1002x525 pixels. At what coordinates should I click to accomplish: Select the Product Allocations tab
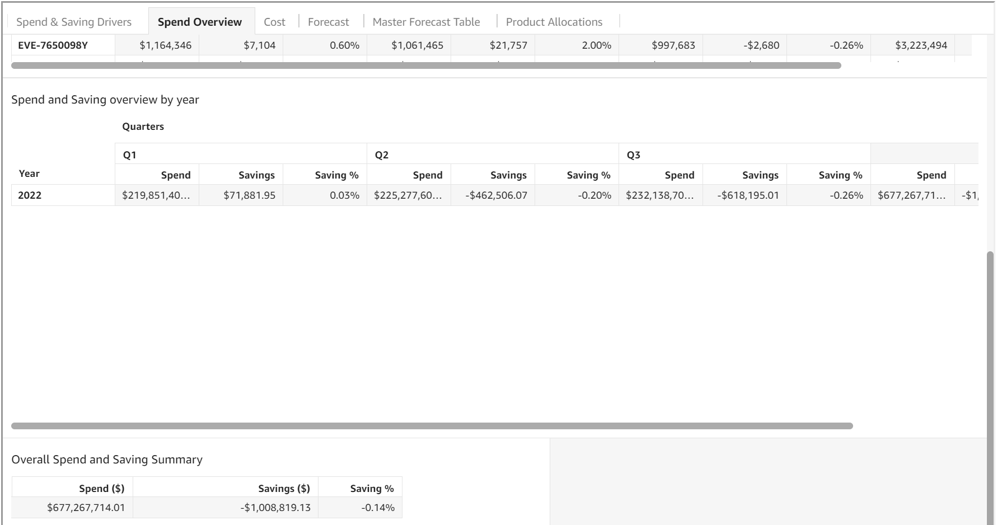tap(554, 22)
